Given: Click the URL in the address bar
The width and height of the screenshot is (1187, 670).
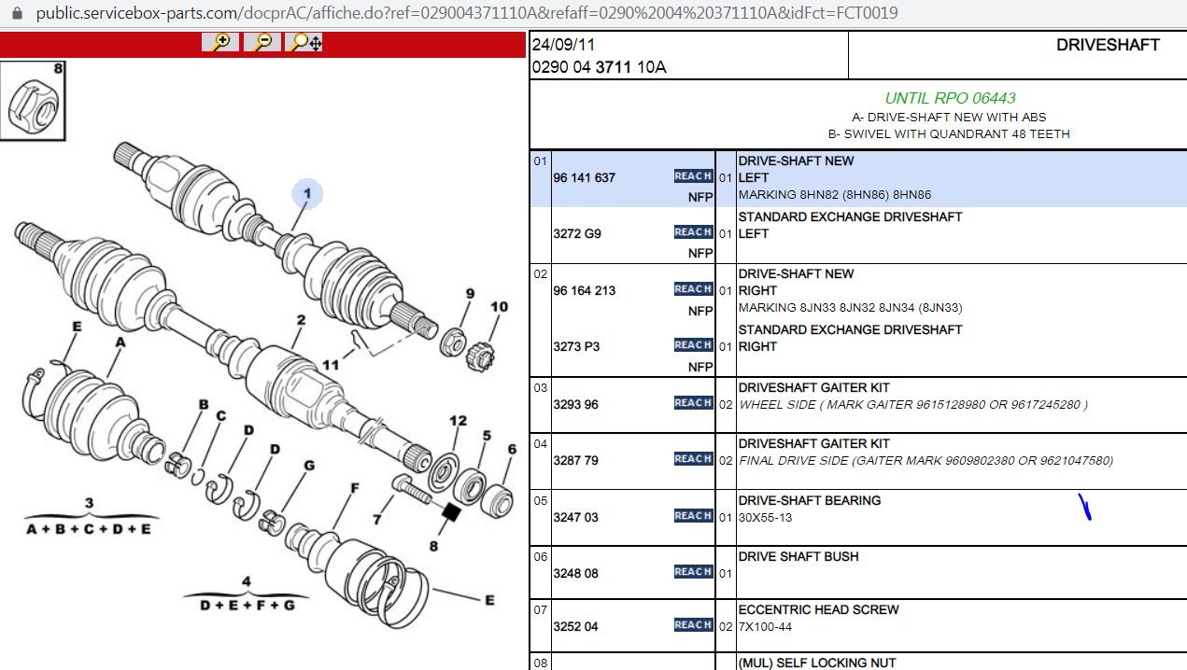Looking at the screenshot, I should pos(467,13).
